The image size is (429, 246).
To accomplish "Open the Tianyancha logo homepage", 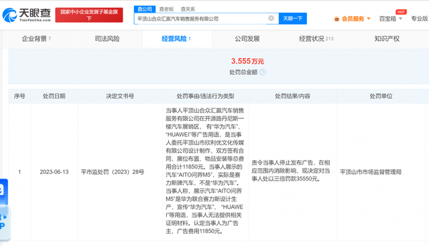I will (x=27, y=15).
